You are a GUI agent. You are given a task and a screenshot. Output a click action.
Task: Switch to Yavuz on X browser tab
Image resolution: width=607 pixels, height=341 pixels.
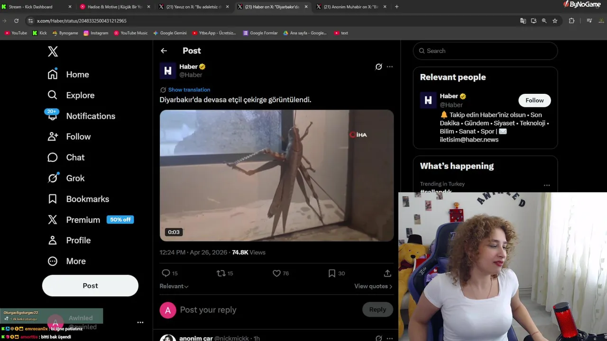click(x=193, y=7)
